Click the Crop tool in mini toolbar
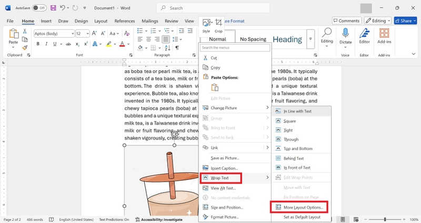421x223 pixels. pos(218,23)
